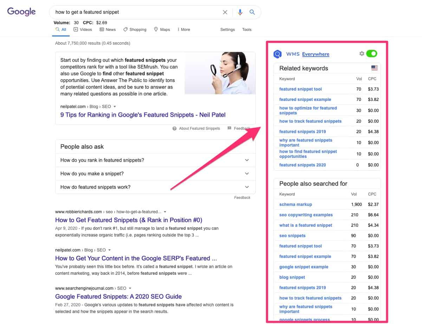
Task: Open the dropdown arrow on the neilpatel.com breadcrumb
Action: point(109,250)
